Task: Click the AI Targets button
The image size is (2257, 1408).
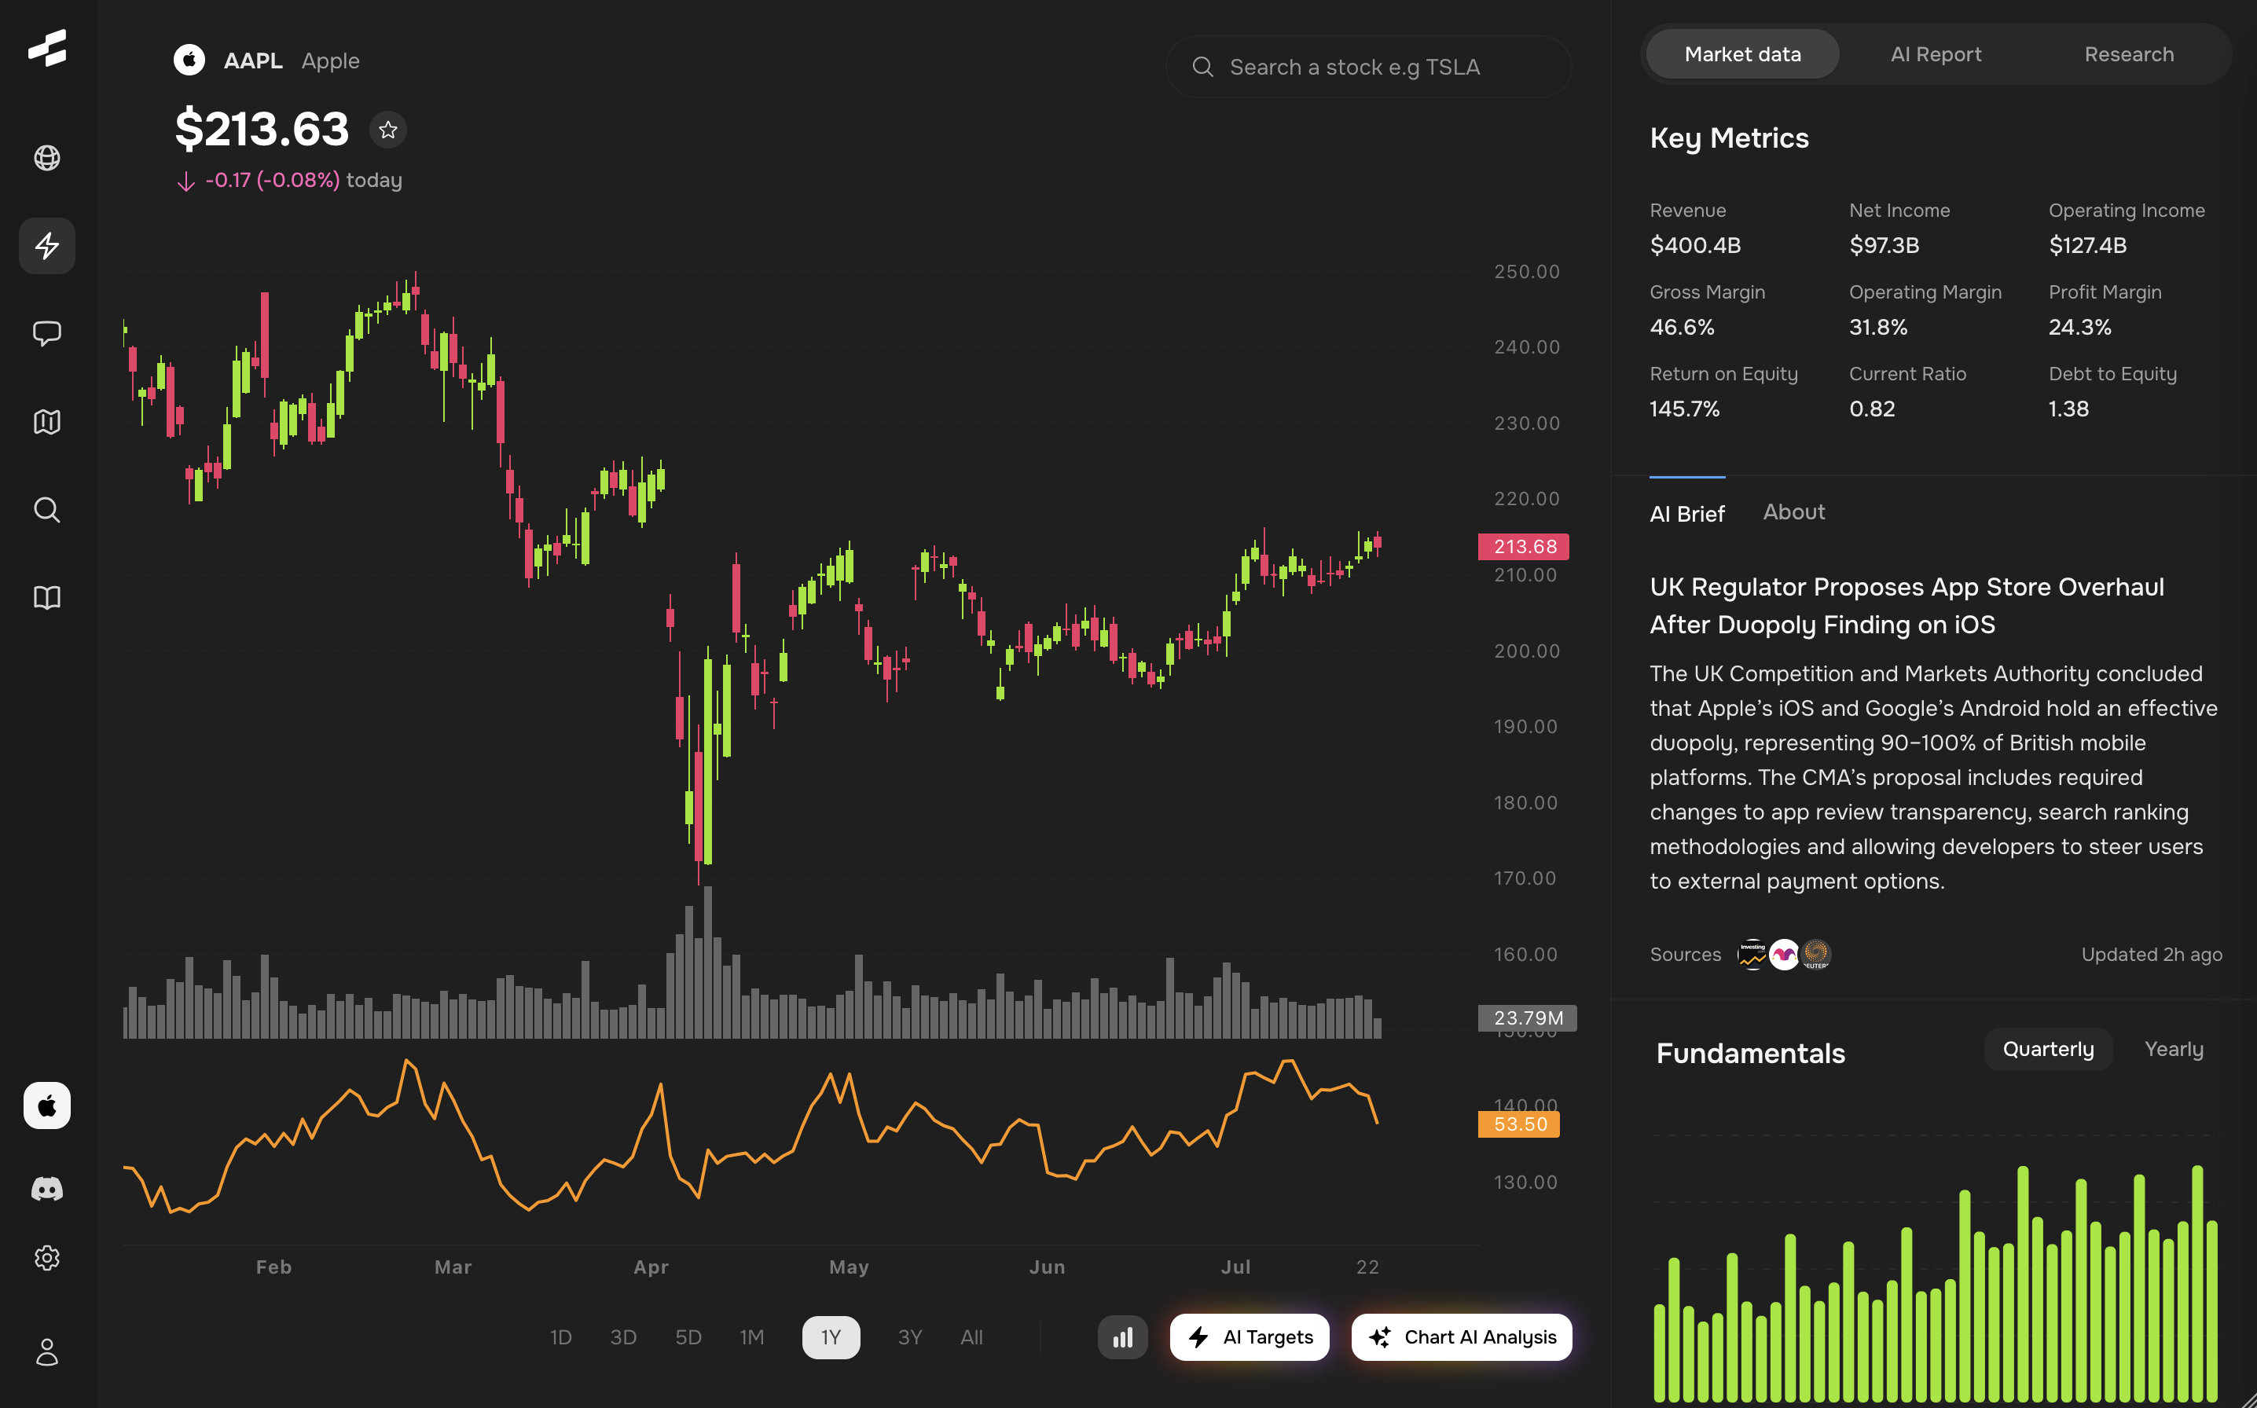Action: [1250, 1337]
